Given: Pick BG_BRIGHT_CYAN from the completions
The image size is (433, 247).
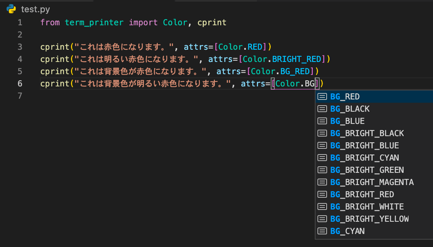Looking at the screenshot, I should click(x=374, y=158).
